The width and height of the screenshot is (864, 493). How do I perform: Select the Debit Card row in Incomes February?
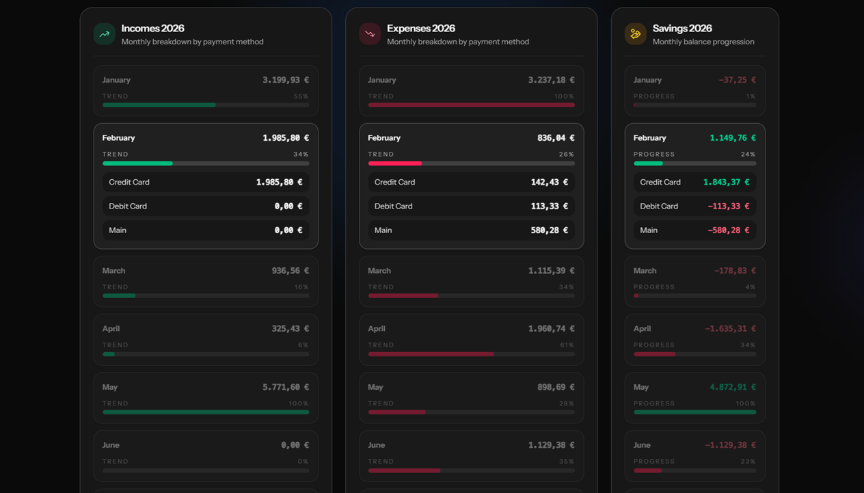point(206,206)
